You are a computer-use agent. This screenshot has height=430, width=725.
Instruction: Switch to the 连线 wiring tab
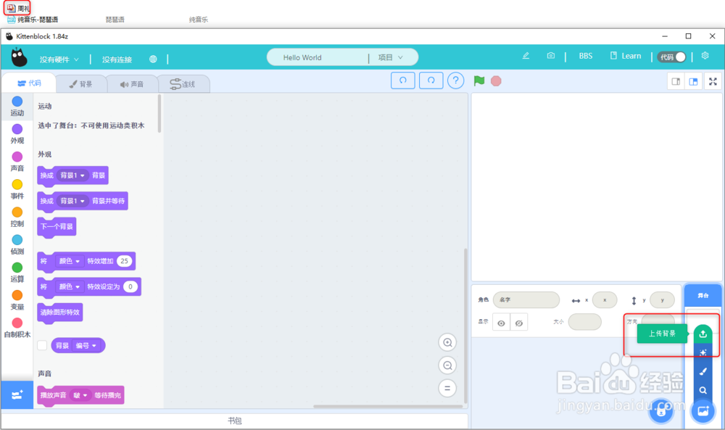tap(183, 84)
